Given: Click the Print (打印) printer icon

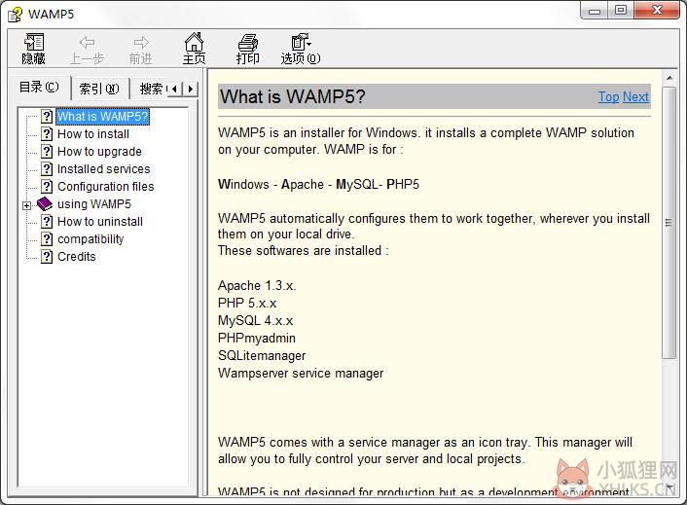Looking at the screenshot, I should coord(247,43).
